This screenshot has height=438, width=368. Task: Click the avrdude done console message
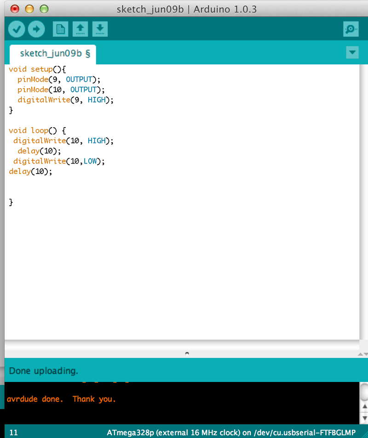tap(61, 399)
